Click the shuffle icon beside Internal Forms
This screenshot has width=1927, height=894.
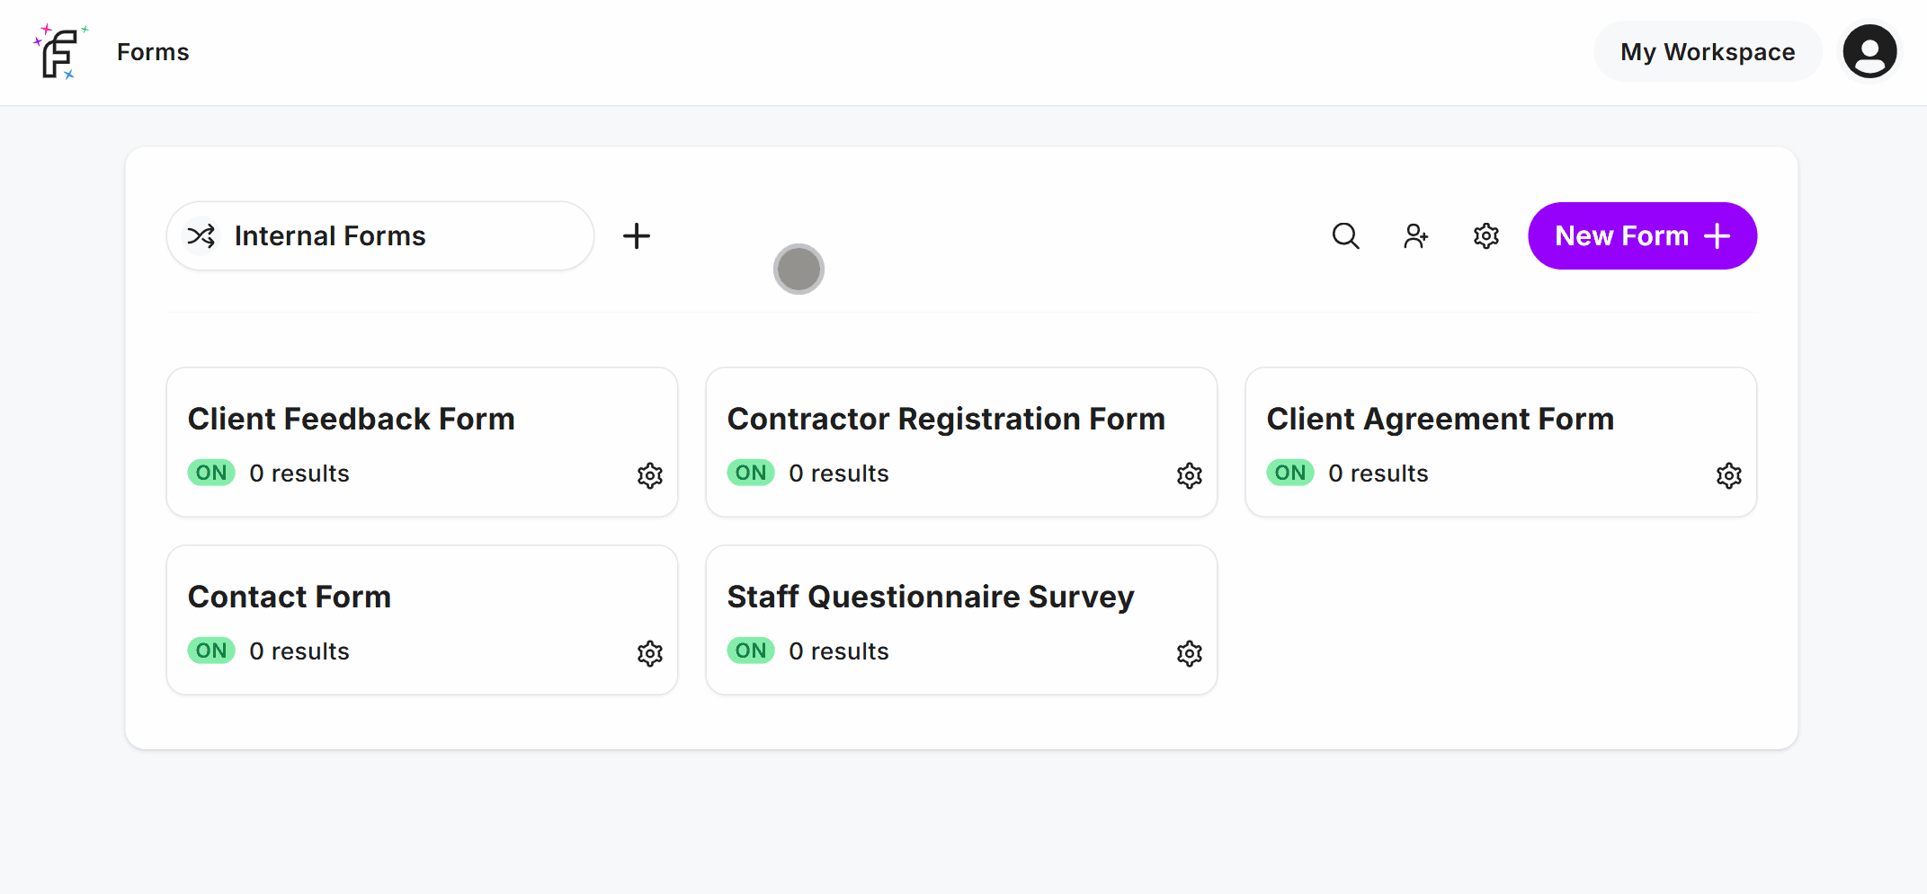(201, 235)
